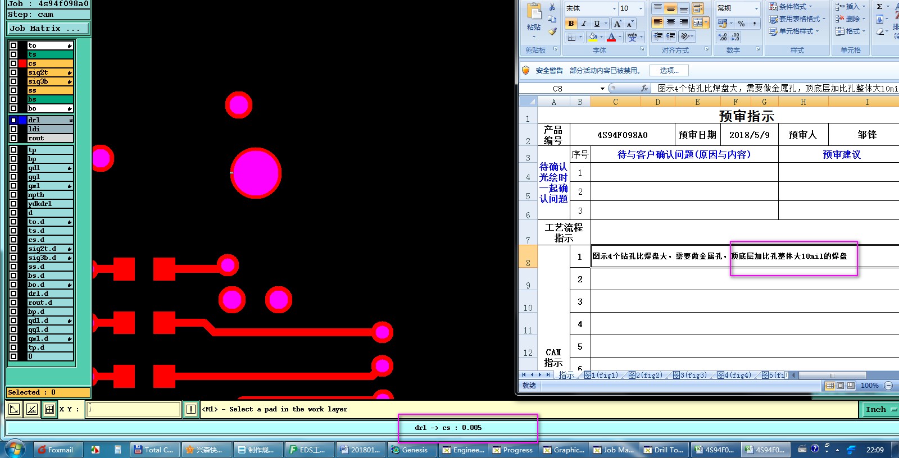Click the Cut scissors icon in Excel
Screen dimensions: 899x458
(x=552, y=7)
